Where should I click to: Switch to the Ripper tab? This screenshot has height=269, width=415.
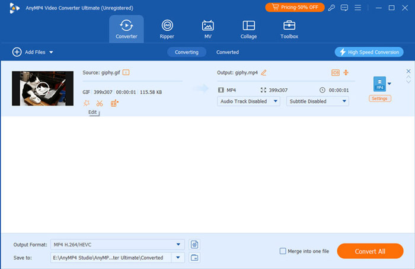point(167,29)
